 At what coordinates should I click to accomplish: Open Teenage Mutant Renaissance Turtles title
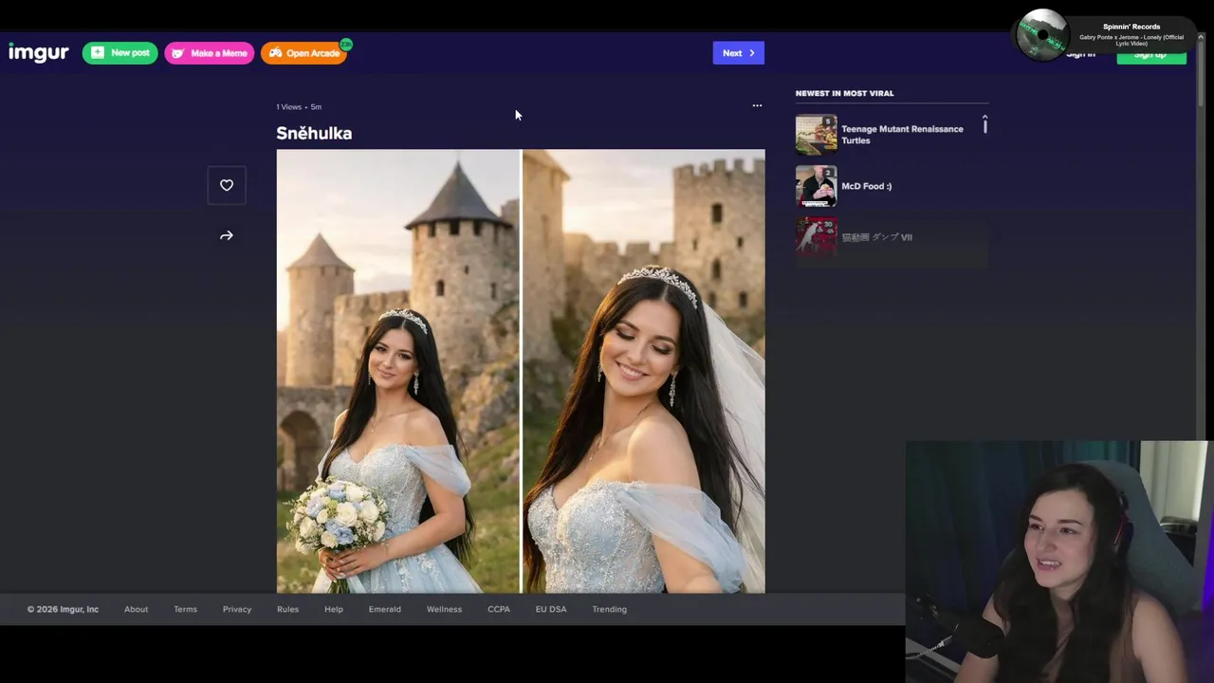(x=902, y=135)
